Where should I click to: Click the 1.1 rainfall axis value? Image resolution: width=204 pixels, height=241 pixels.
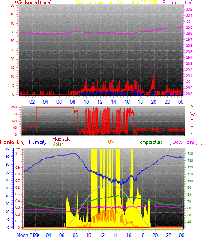[18, 154]
